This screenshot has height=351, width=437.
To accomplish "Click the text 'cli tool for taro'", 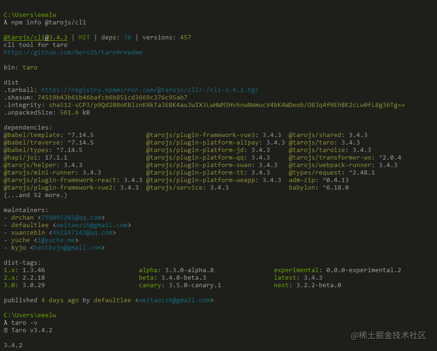I will [35, 45].
